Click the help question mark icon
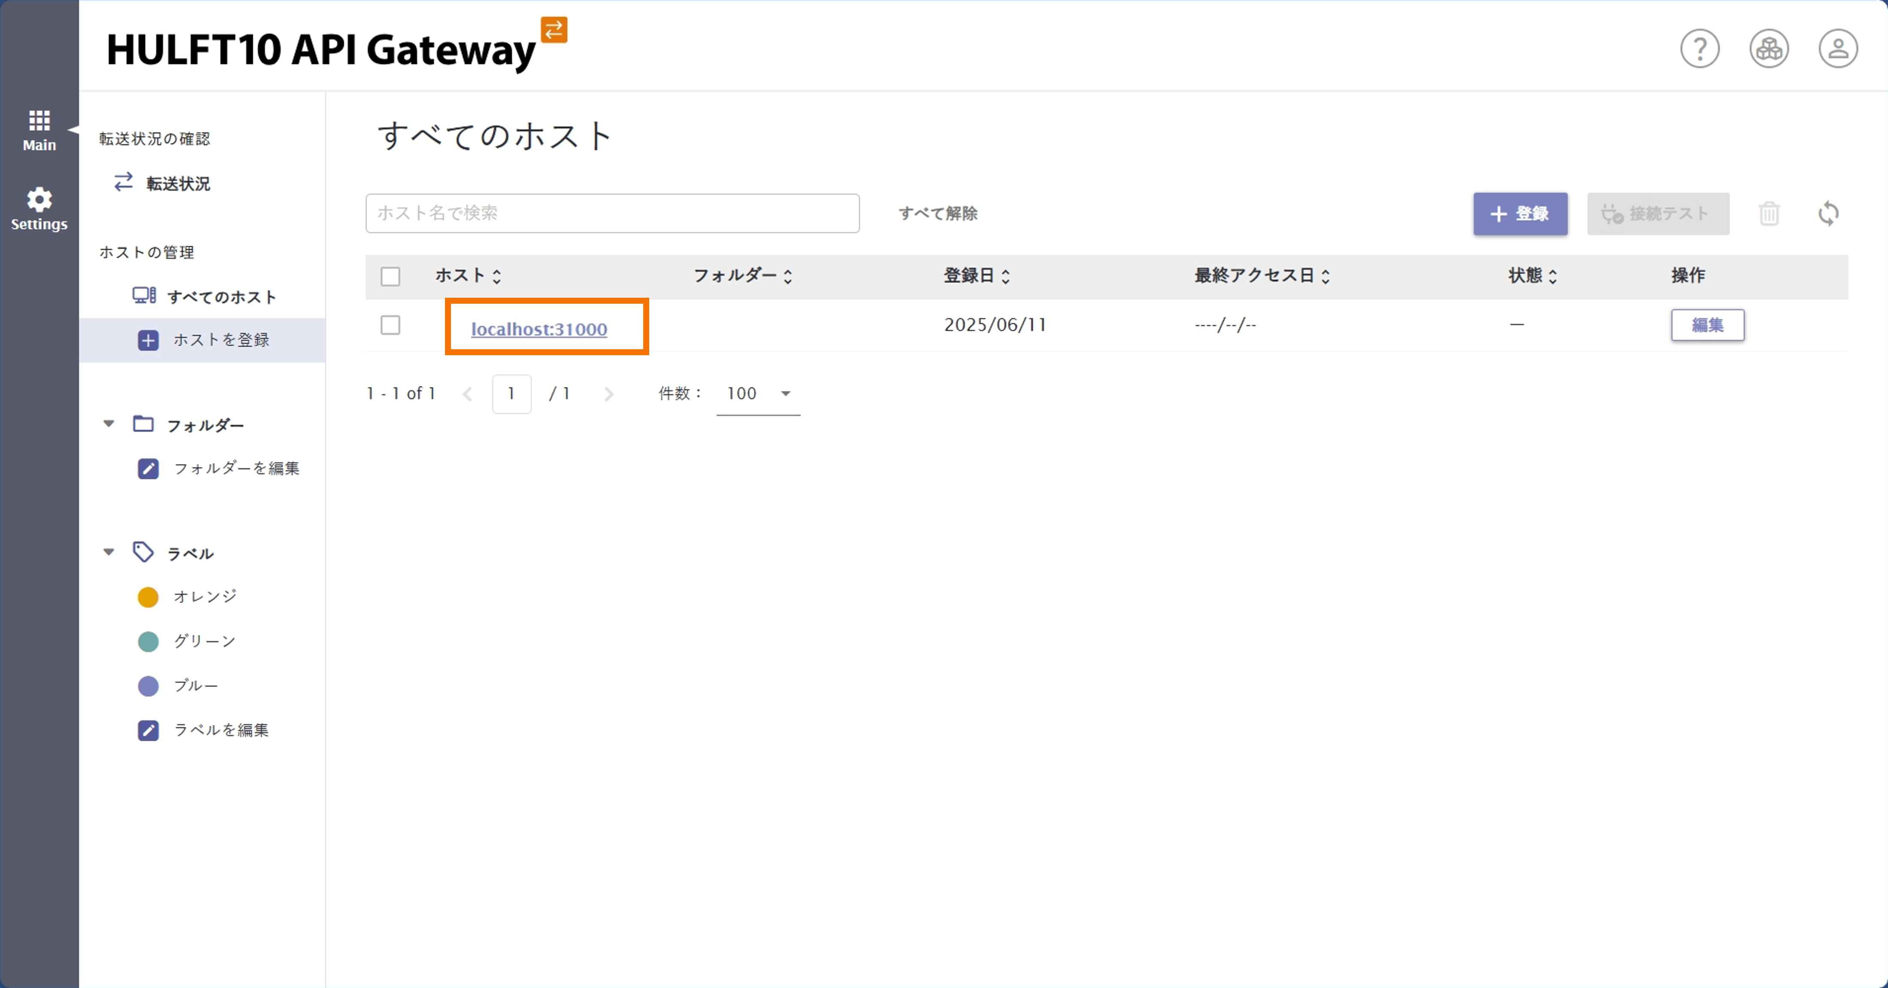Image resolution: width=1888 pixels, height=988 pixels. [1700, 48]
